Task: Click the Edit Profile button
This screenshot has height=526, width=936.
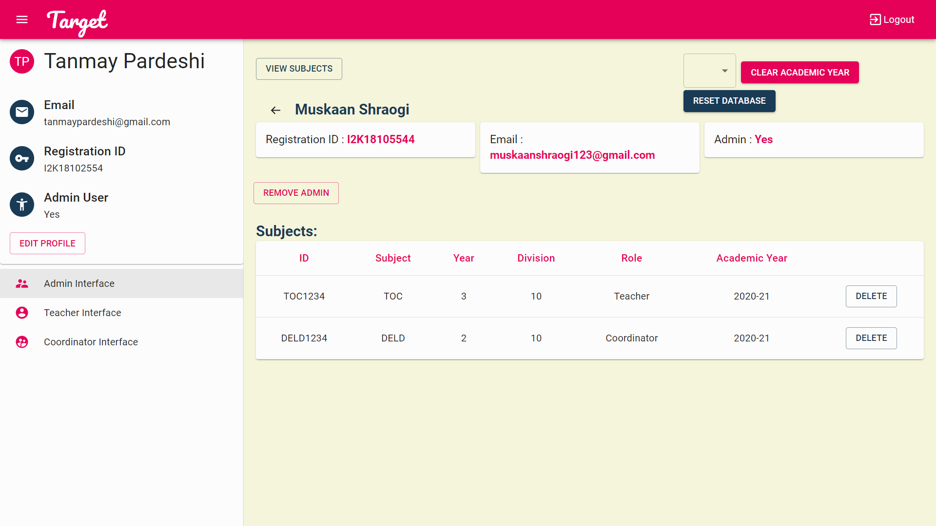Action: 47,243
